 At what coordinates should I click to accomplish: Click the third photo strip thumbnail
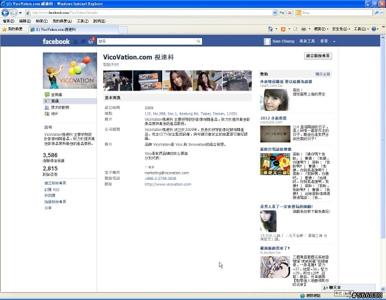point(177,80)
